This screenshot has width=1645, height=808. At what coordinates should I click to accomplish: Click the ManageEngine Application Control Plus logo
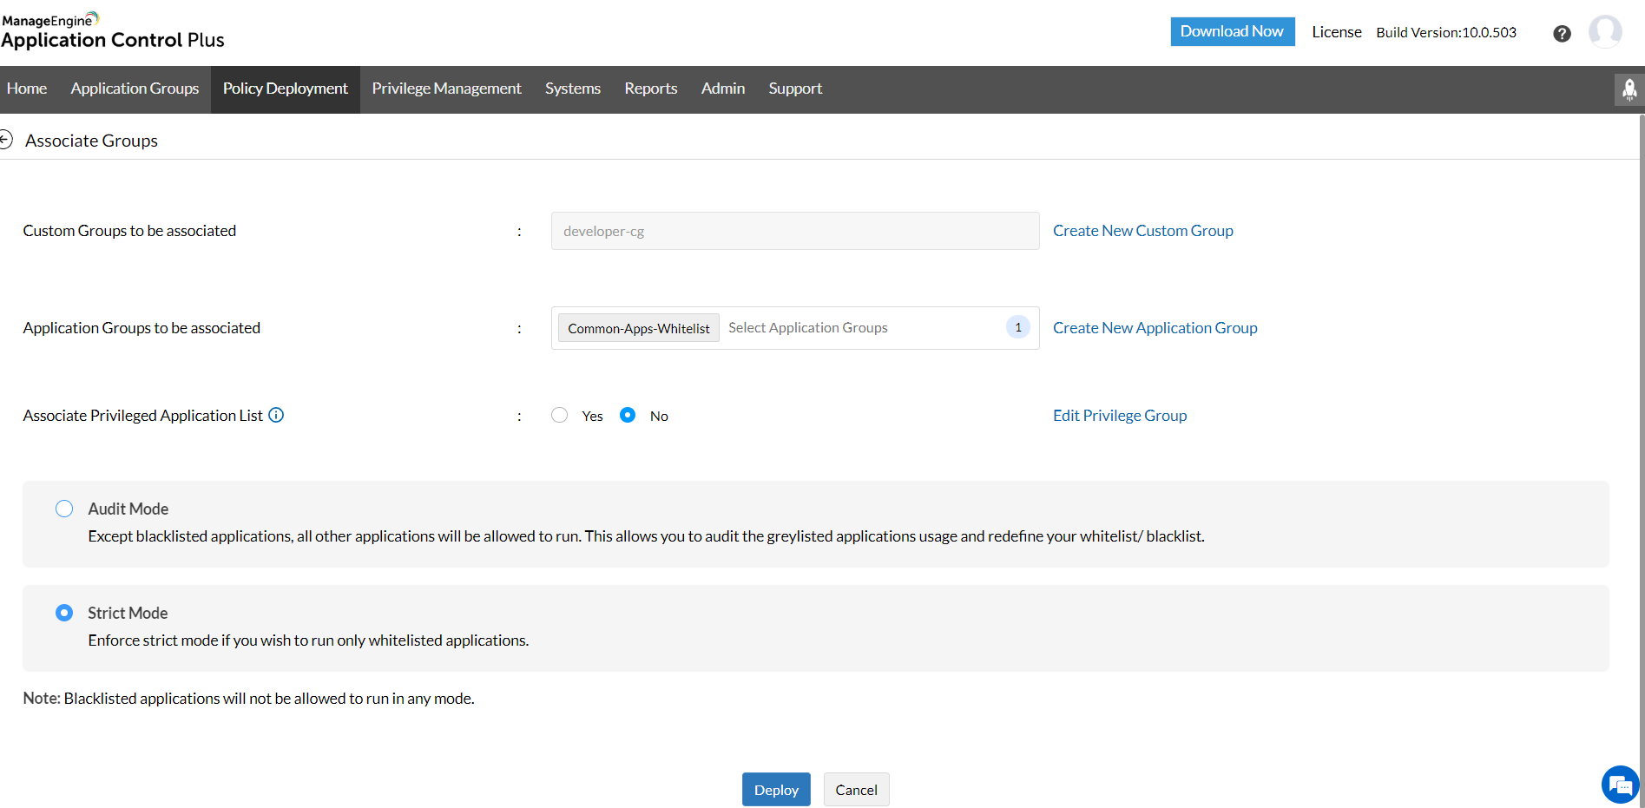coord(113,31)
